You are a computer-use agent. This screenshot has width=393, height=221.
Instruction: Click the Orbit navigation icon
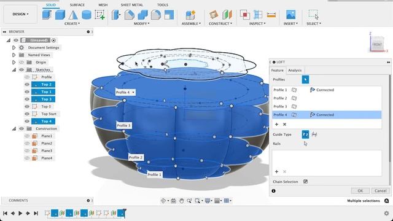[163, 201]
